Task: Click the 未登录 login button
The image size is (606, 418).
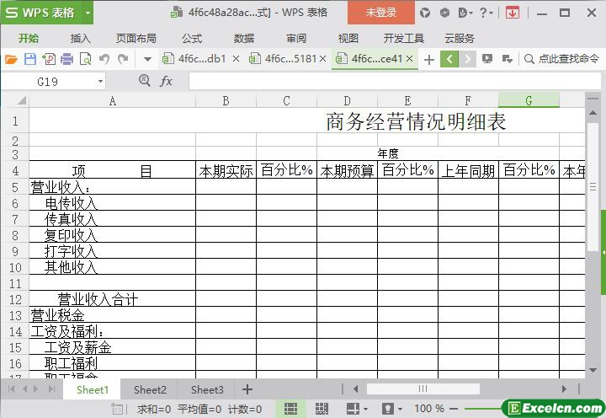Action: click(381, 13)
